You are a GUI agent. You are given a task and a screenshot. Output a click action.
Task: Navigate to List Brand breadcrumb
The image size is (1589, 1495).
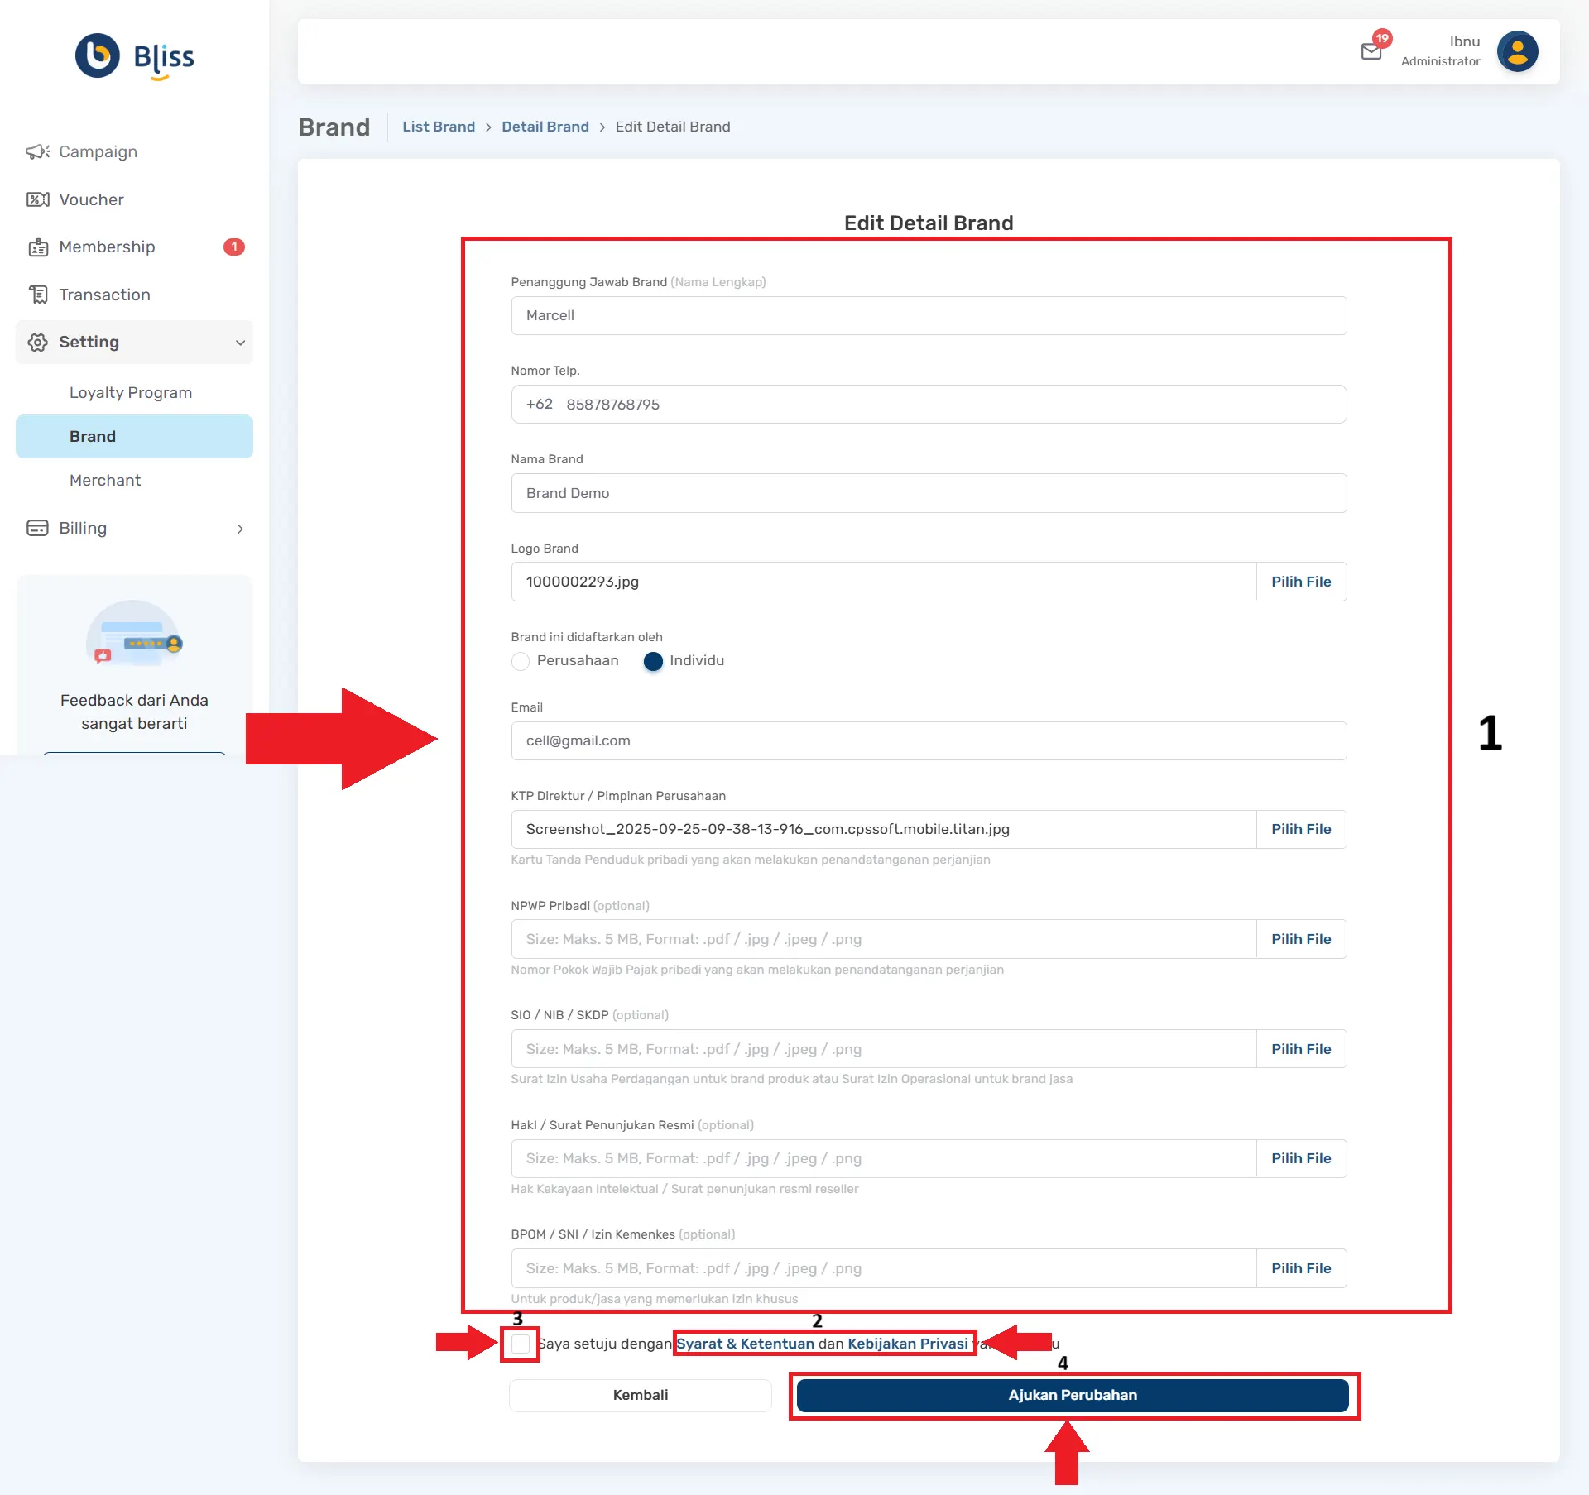(439, 127)
